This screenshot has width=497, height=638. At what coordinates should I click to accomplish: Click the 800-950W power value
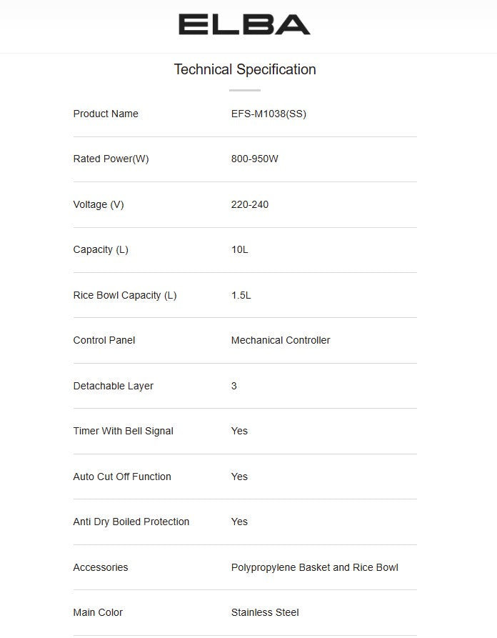click(x=254, y=159)
